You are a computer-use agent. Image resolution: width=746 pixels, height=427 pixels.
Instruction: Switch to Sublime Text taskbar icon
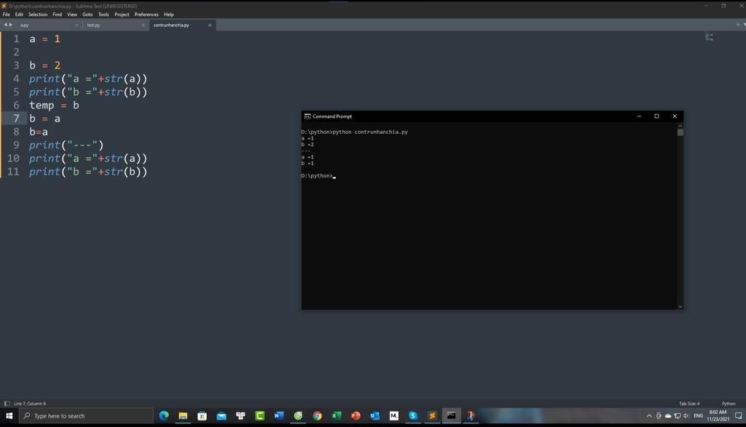tap(432, 415)
